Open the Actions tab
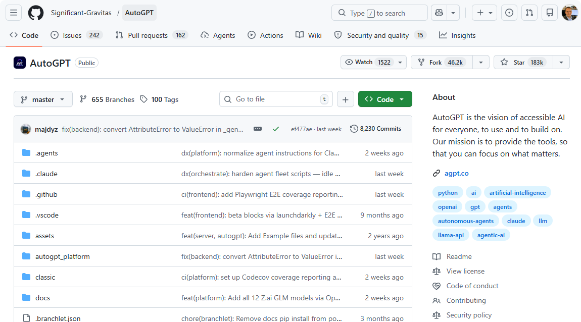Image resolution: width=581 pixels, height=322 pixels. 265,35
